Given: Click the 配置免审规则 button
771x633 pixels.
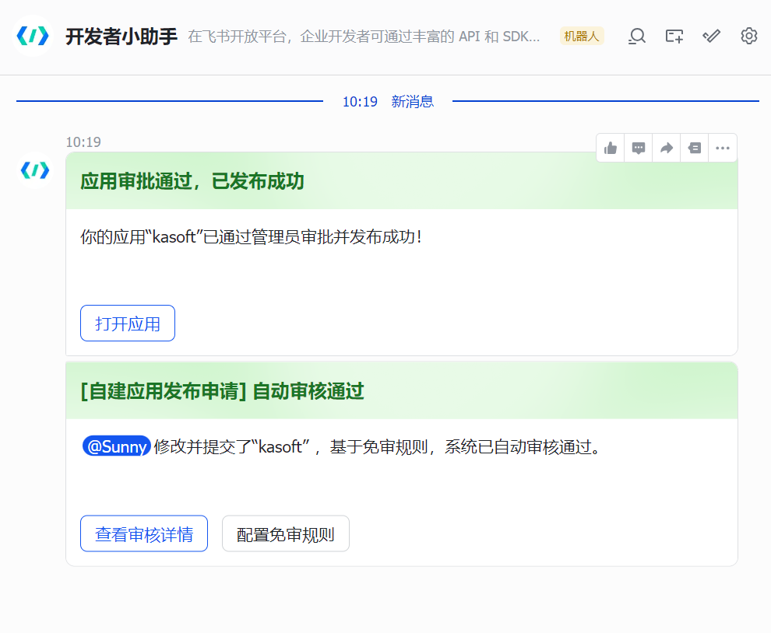Looking at the screenshot, I should pos(285,534).
